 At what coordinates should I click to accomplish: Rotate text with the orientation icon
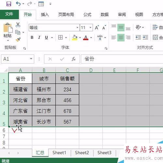138,27
